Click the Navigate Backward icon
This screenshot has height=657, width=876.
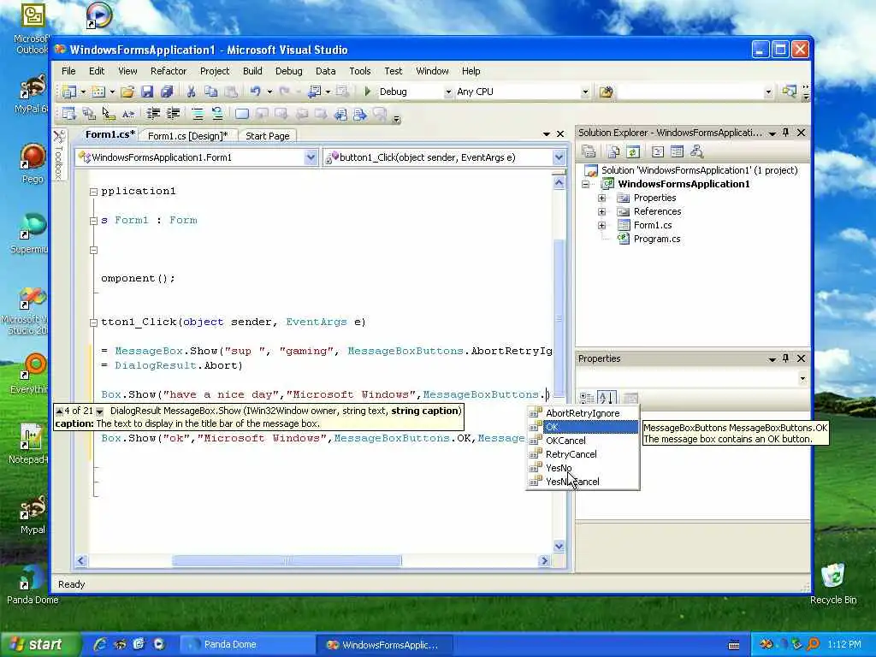(x=314, y=92)
